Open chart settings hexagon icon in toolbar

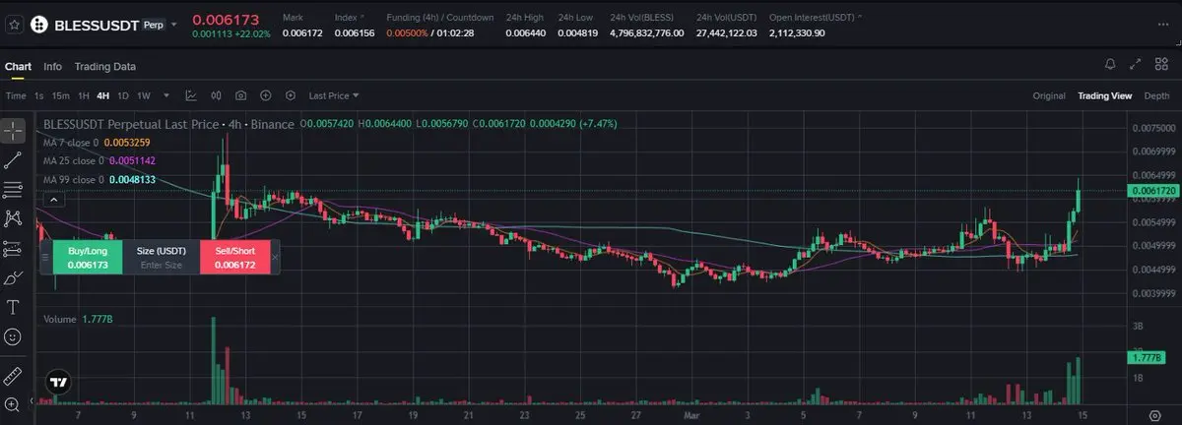click(x=291, y=95)
